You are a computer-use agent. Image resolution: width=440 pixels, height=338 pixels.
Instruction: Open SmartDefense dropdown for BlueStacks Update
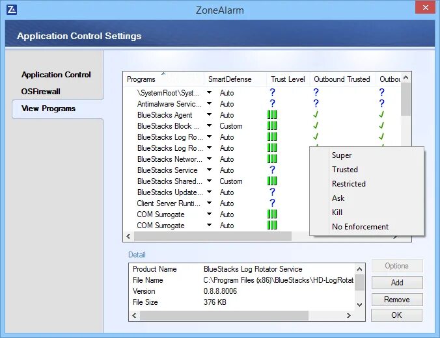[210, 192]
